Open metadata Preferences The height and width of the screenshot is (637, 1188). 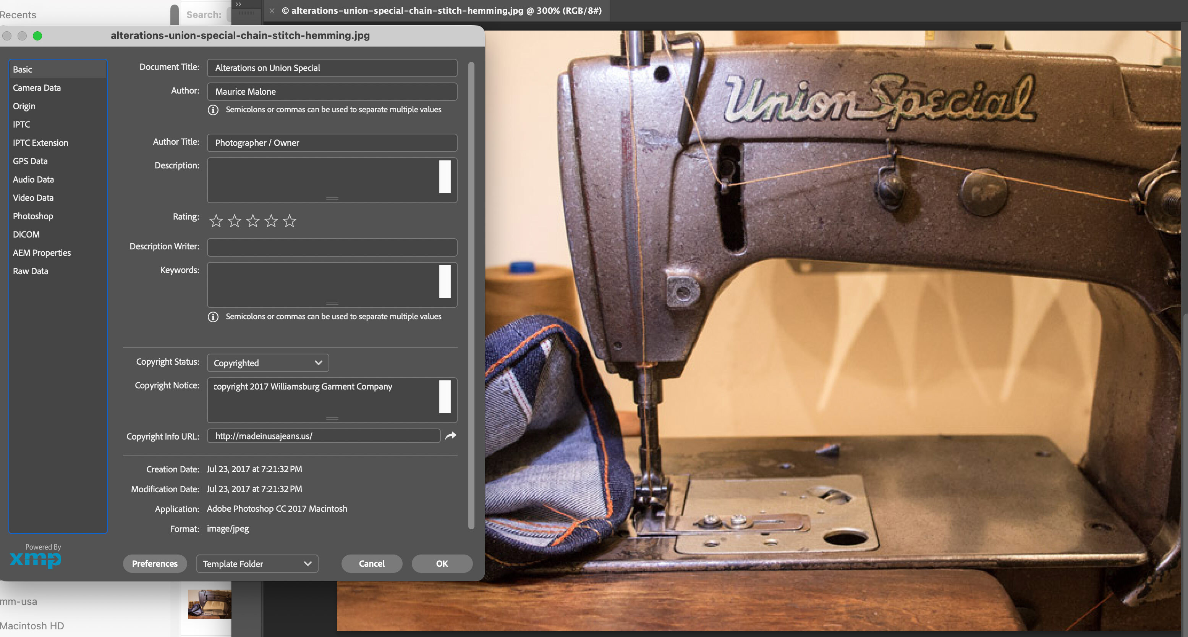click(x=154, y=563)
